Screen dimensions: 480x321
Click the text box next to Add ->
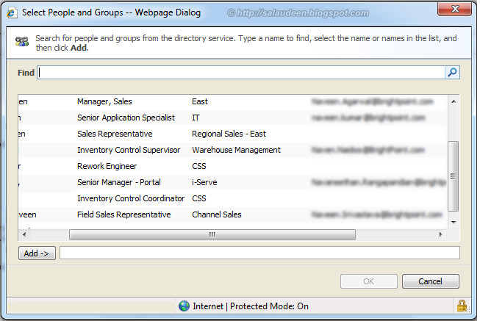(x=259, y=253)
